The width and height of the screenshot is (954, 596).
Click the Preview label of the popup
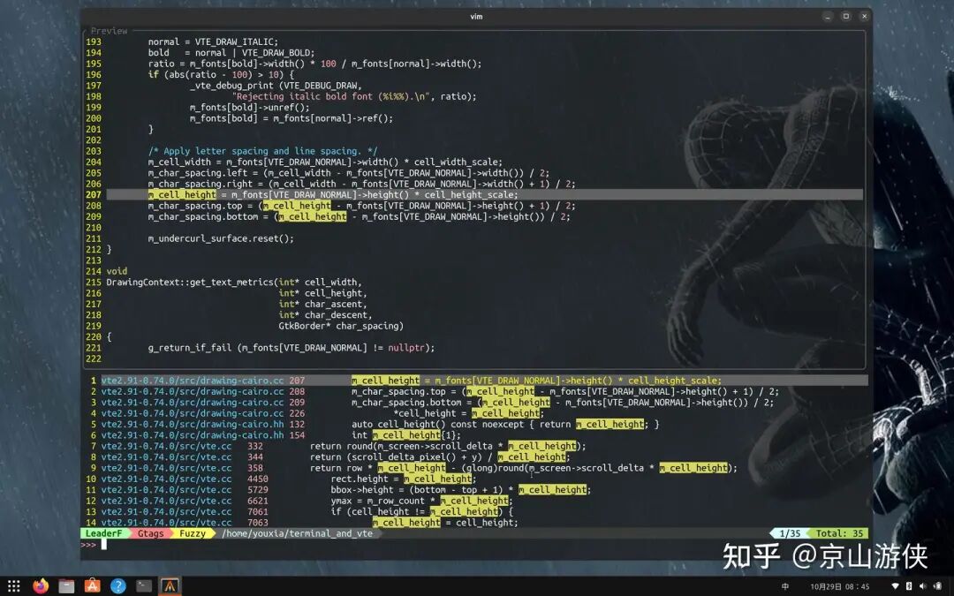109,31
